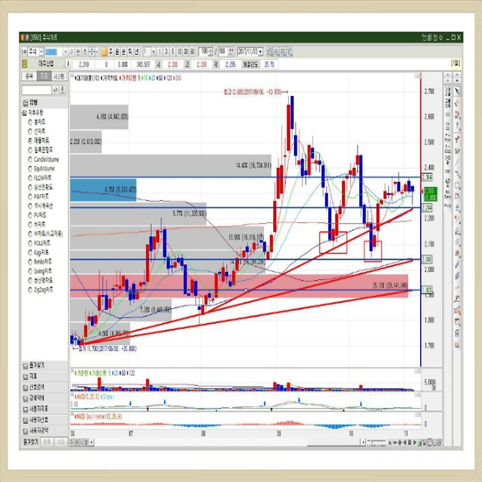482x482 pixels.
Task: Click the info 'i' icon beside 대주산업
Action: pos(68,64)
